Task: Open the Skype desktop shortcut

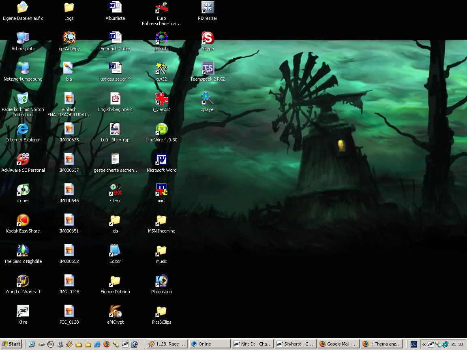Action: 208,38
